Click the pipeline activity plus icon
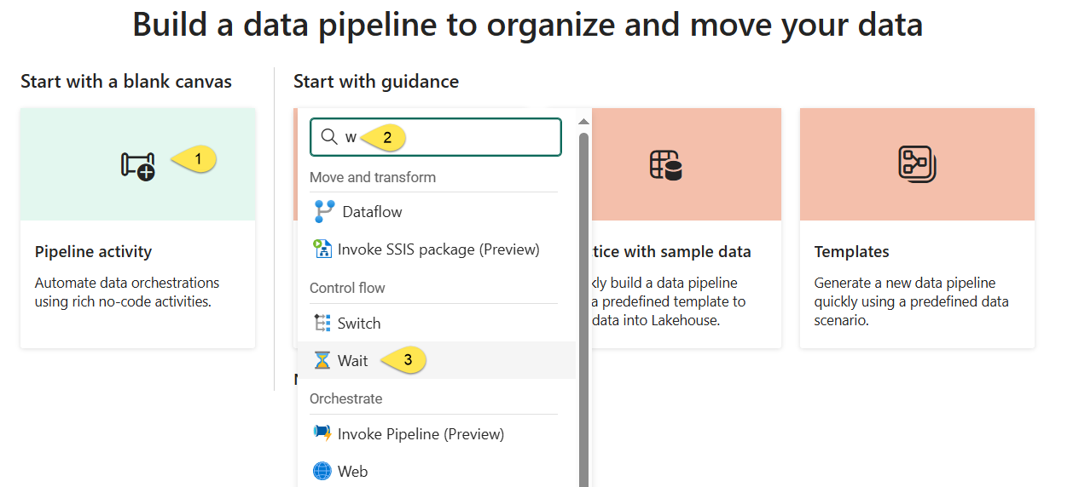This screenshot has width=1073, height=487. [137, 166]
